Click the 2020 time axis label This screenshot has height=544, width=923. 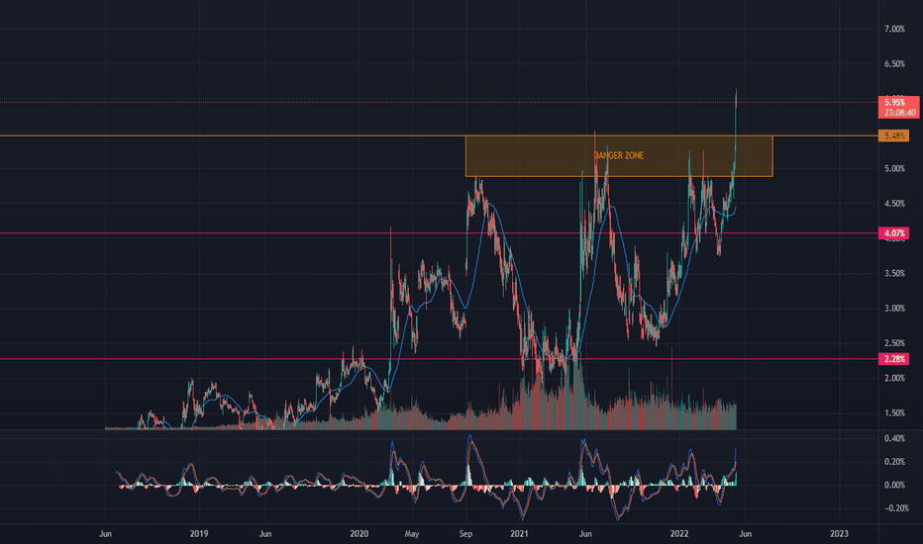(x=359, y=533)
